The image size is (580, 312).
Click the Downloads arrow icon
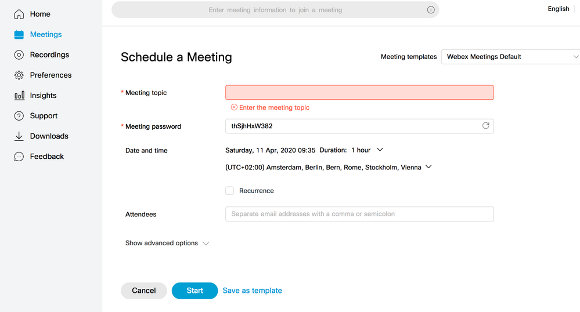[x=19, y=136]
